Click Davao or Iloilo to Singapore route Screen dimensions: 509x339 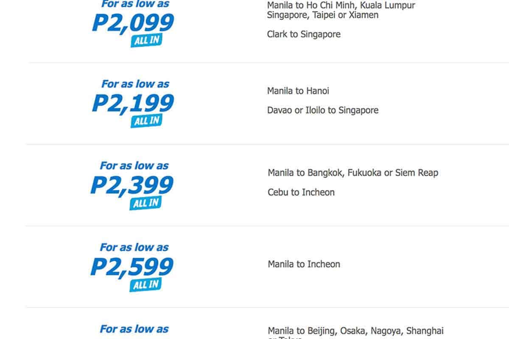pyautogui.click(x=323, y=110)
